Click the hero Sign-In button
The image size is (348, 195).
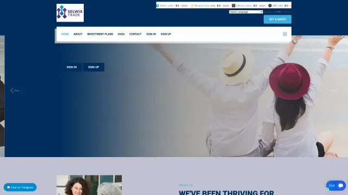(x=72, y=67)
